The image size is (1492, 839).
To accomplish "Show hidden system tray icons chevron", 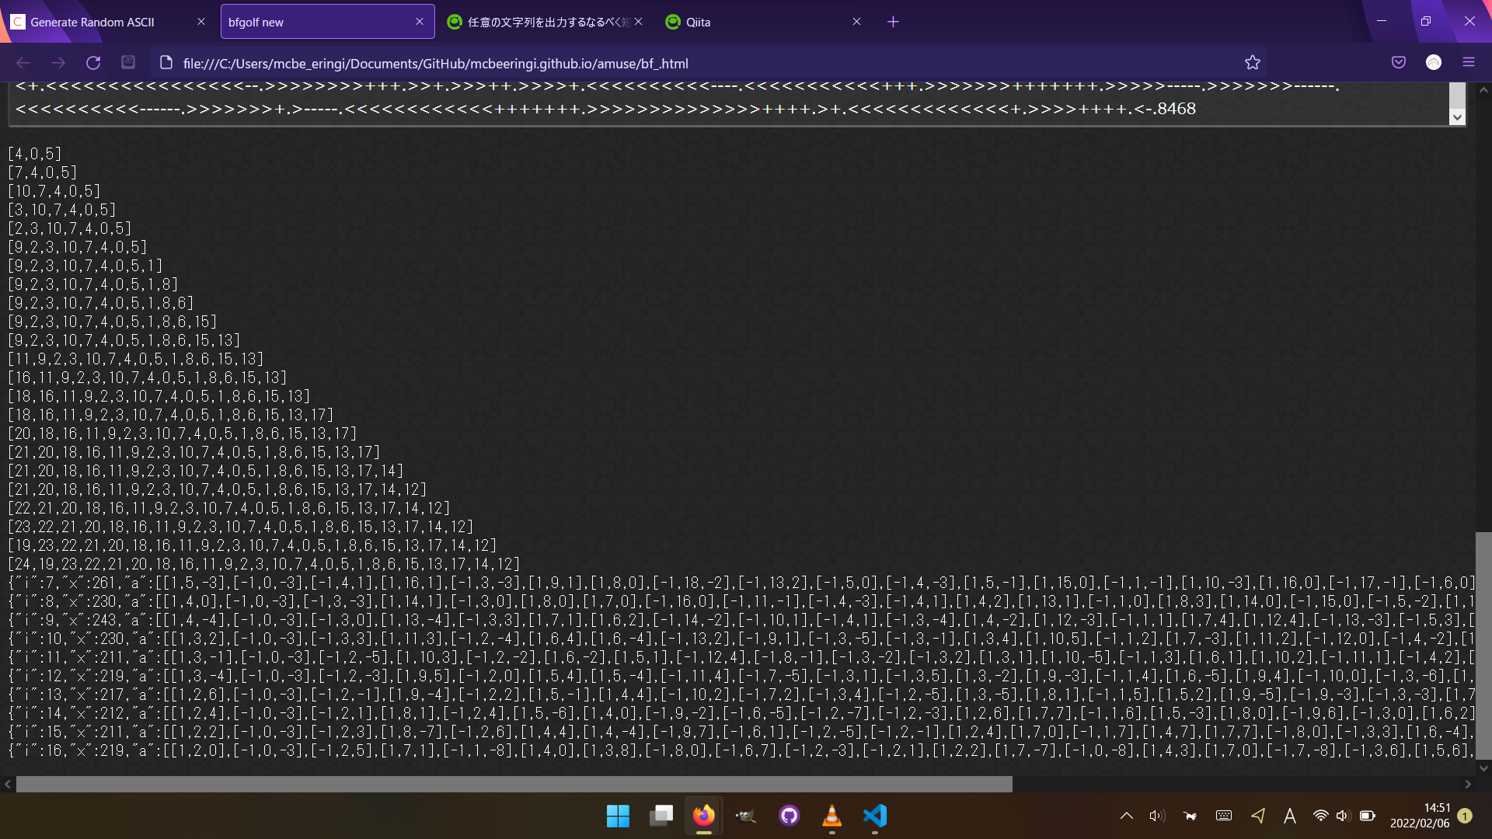I will (x=1126, y=816).
